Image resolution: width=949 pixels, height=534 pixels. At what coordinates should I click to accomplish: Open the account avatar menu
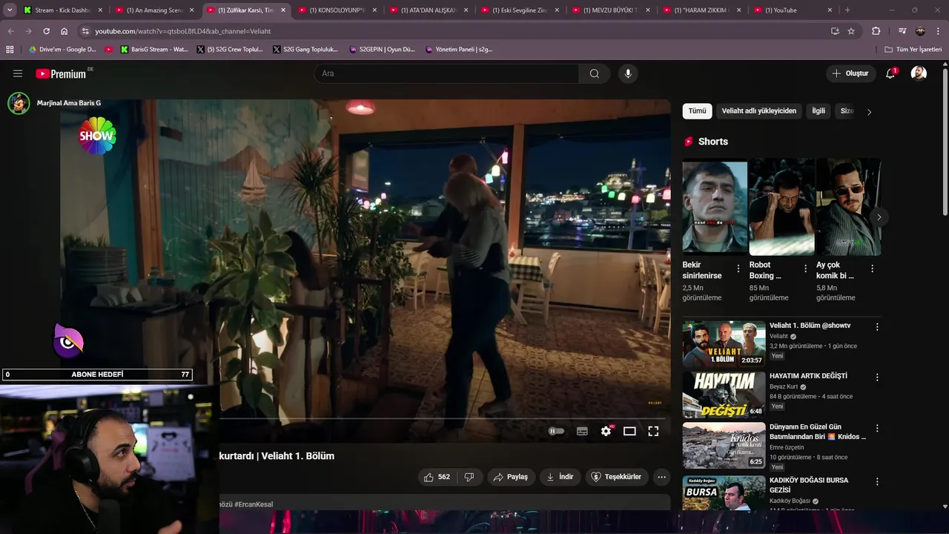pos(919,73)
